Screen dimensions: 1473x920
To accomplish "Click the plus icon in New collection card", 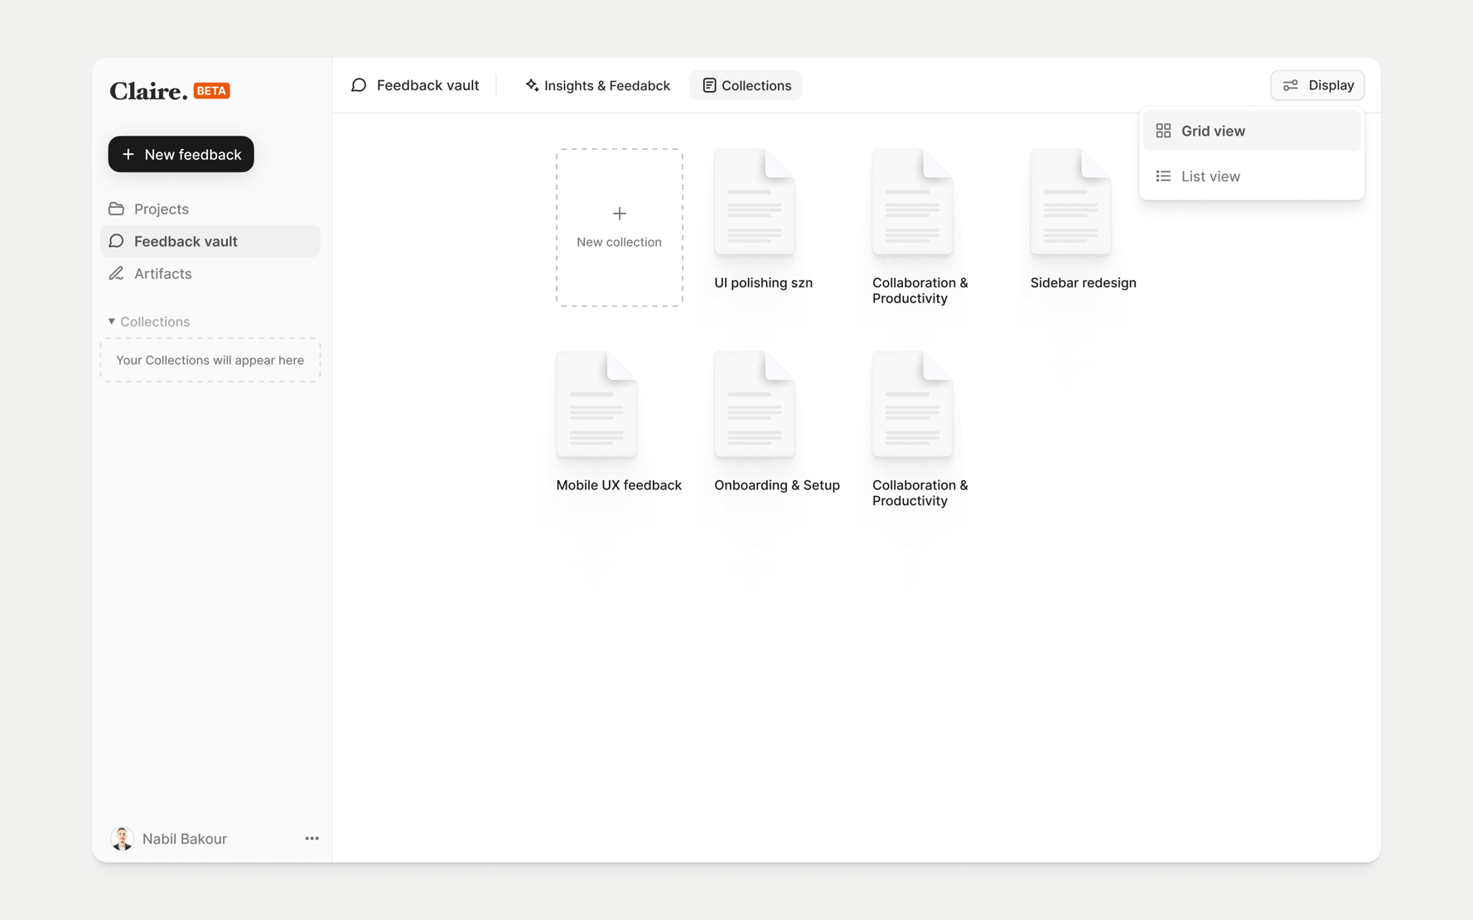I will tap(620, 214).
